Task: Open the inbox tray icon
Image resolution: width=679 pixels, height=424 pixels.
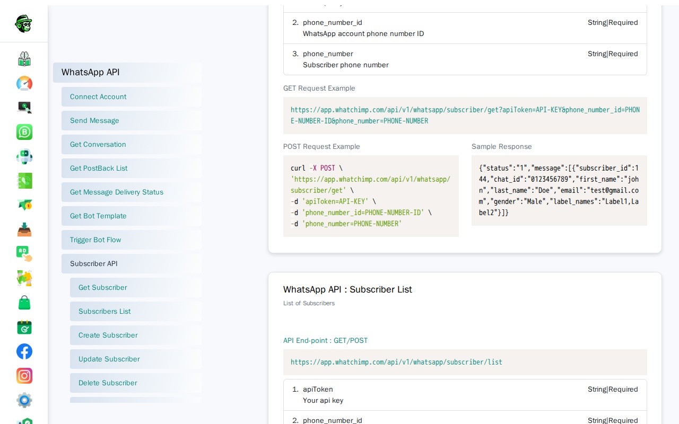Action: [24, 229]
